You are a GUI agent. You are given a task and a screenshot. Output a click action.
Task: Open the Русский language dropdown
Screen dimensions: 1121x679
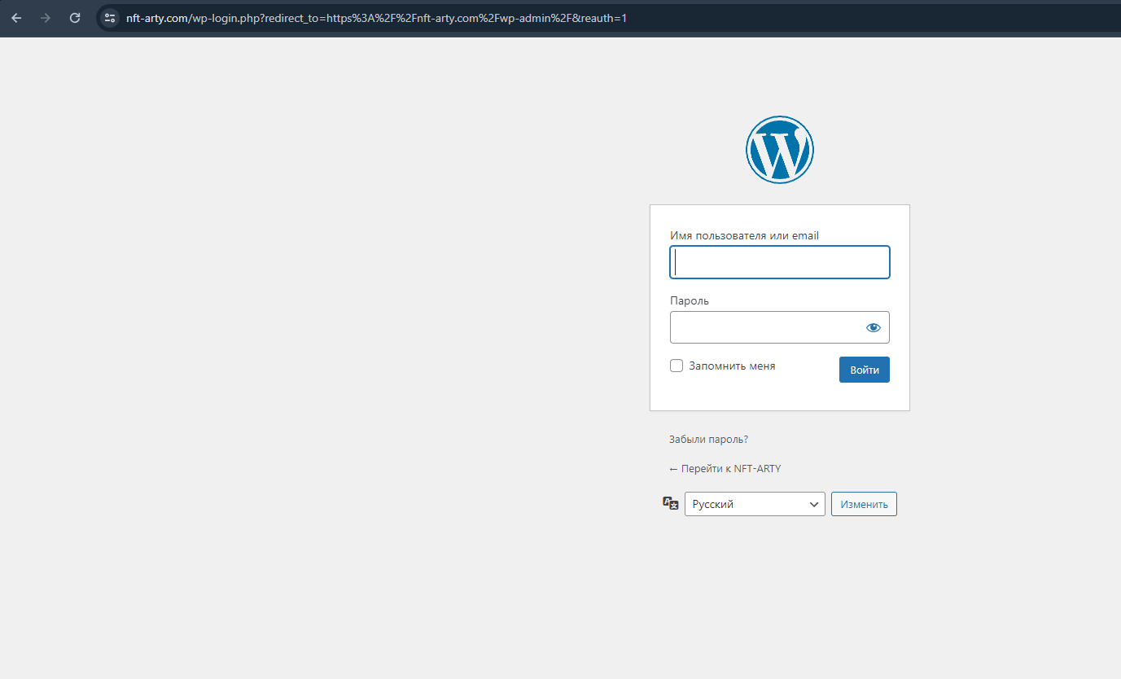[x=755, y=504]
